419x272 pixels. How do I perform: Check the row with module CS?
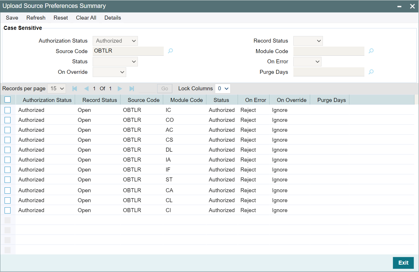pos(8,140)
